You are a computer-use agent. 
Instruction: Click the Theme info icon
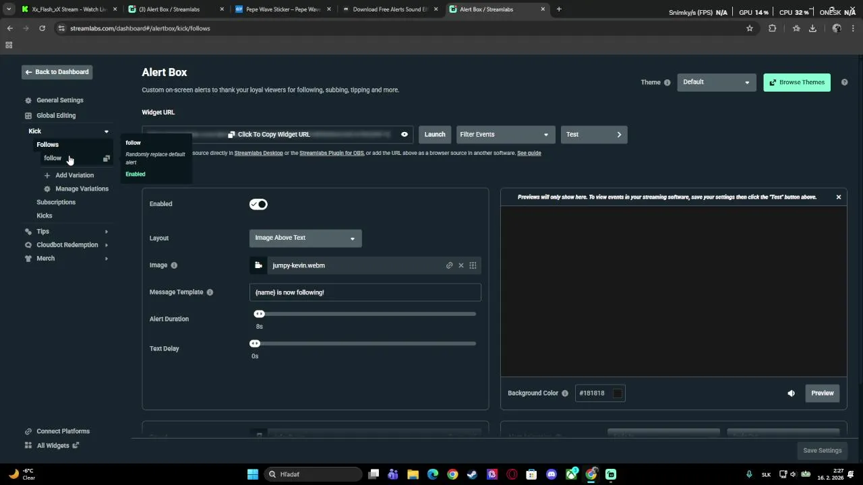coord(667,83)
